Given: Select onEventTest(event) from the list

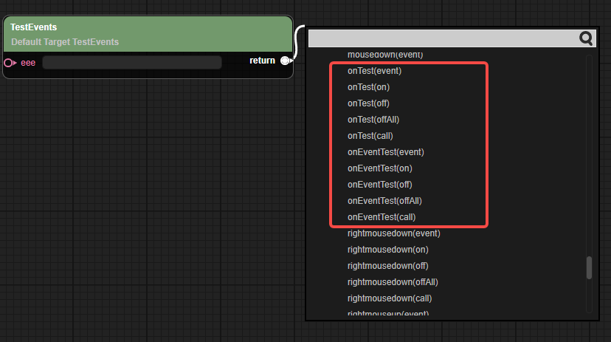Looking at the screenshot, I should pos(385,152).
